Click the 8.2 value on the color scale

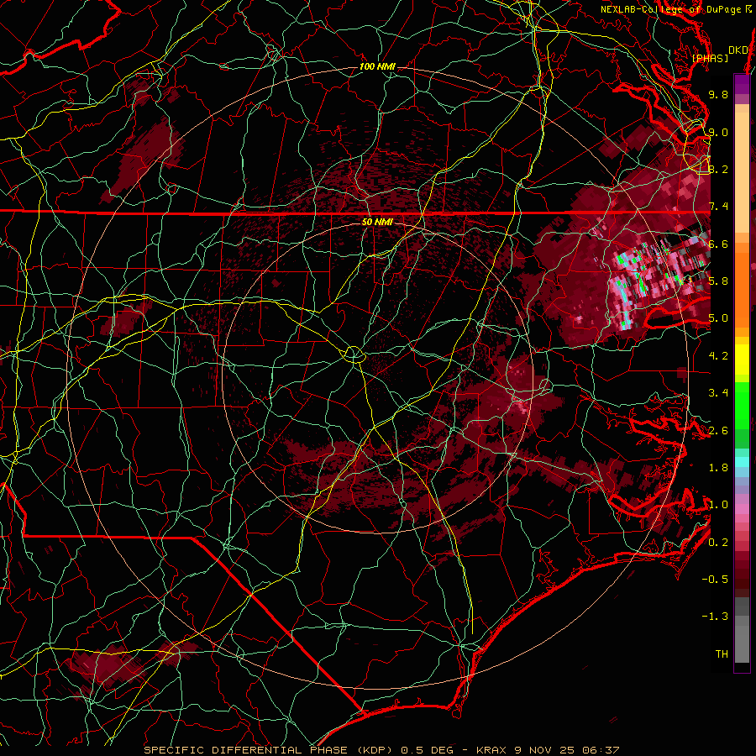point(718,169)
